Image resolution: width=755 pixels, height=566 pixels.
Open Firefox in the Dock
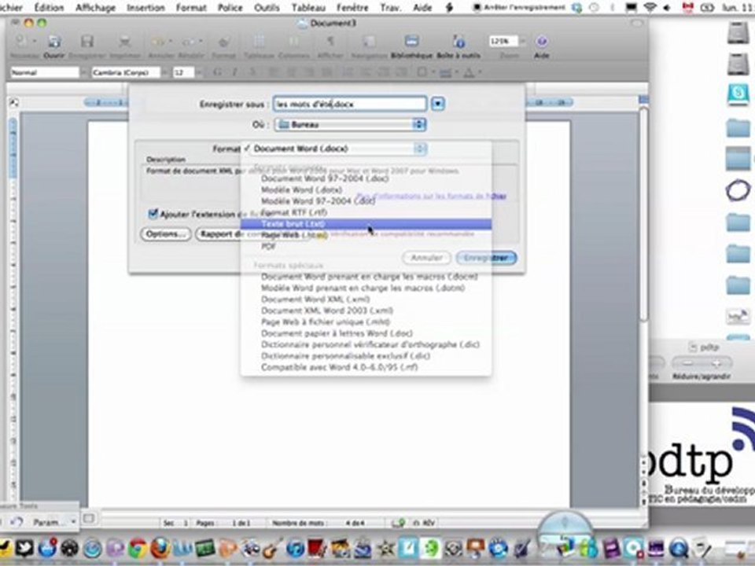[160, 548]
